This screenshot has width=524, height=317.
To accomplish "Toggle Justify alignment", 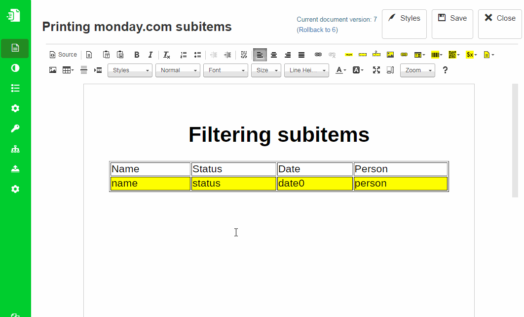I will coord(301,55).
